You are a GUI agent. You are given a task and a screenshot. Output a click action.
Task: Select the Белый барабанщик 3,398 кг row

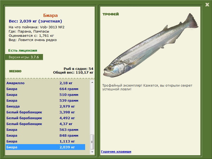pyautogui.click(x=46, y=112)
